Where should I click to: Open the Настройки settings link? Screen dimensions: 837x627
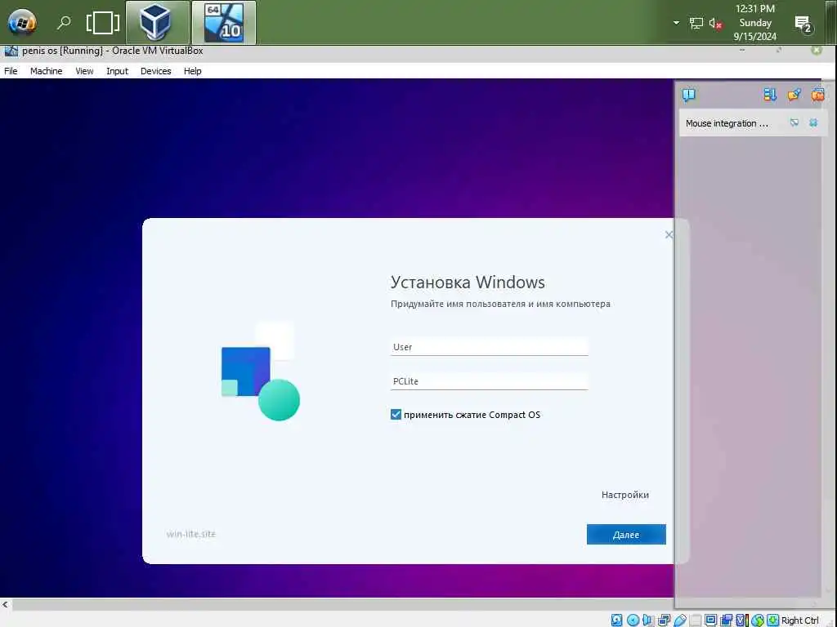[x=625, y=495]
